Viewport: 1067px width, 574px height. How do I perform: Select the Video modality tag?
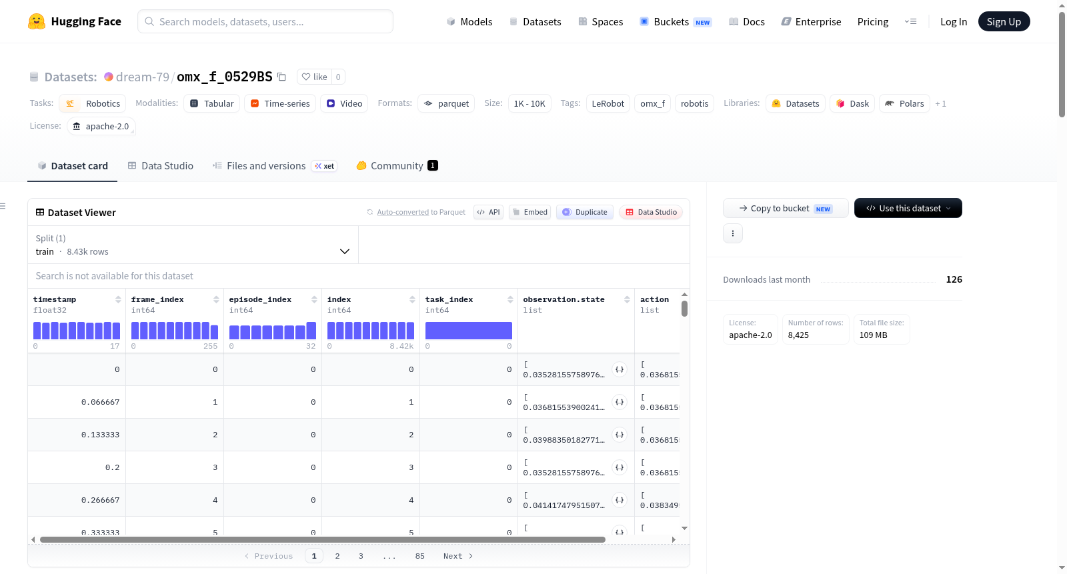pyautogui.click(x=344, y=103)
